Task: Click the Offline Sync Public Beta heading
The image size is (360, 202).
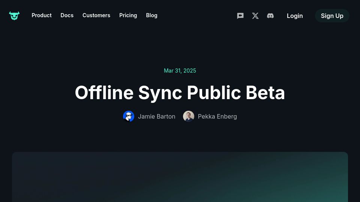Action: tap(180, 93)
